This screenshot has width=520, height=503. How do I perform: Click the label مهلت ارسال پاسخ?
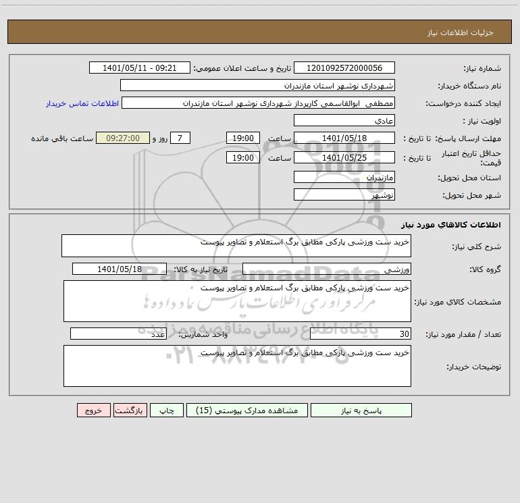(x=468, y=138)
